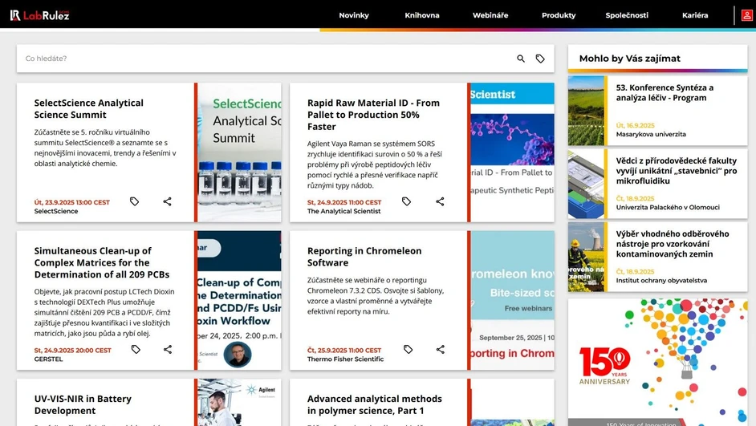Click the 150 Years Anniversary banner
Viewport: 756px width, 426px height.
click(x=657, y=361)
